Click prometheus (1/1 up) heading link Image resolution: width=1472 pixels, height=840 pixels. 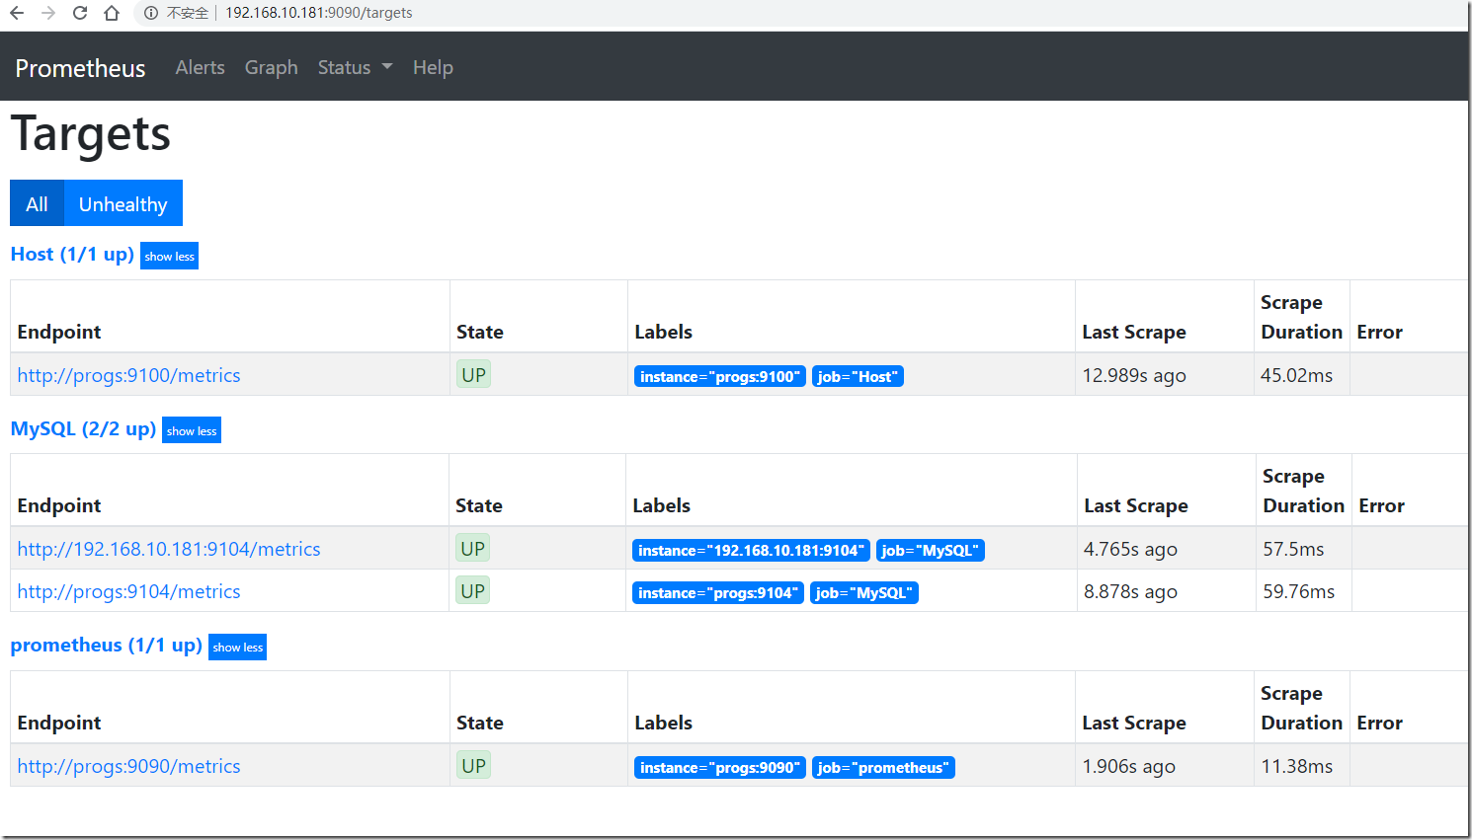(106, 645)
